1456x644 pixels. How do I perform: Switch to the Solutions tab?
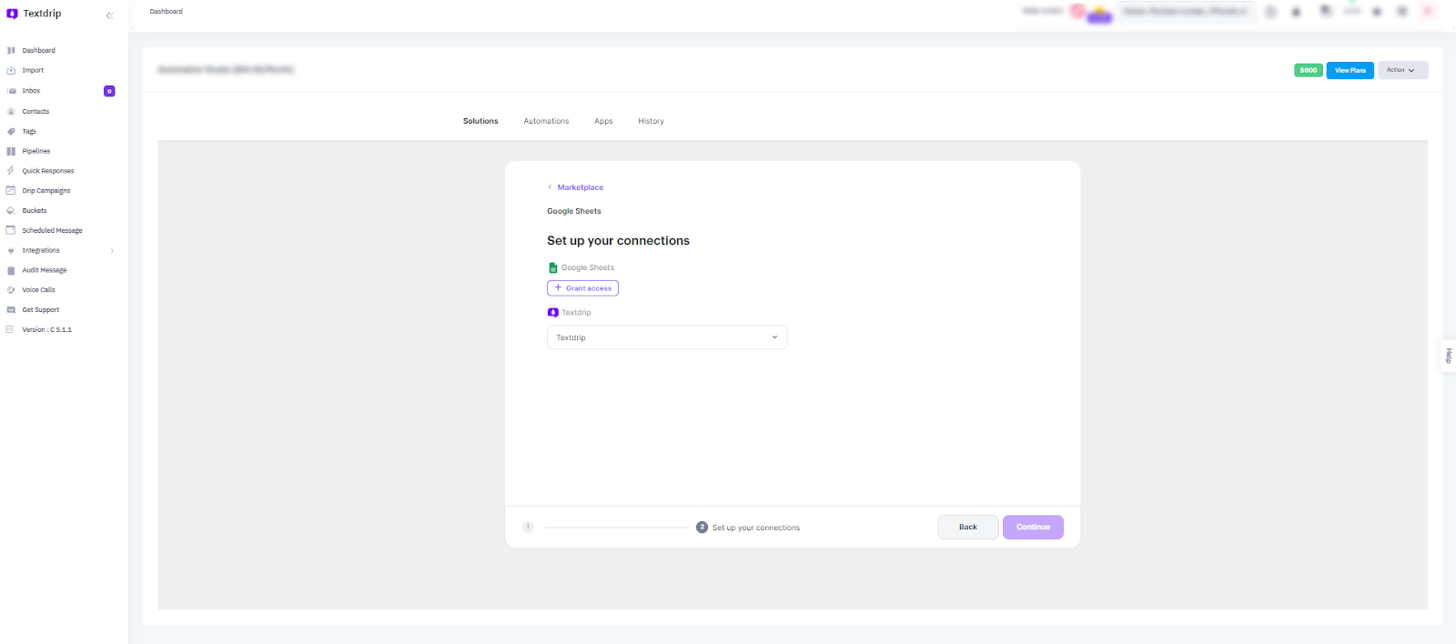click(480, 121)
